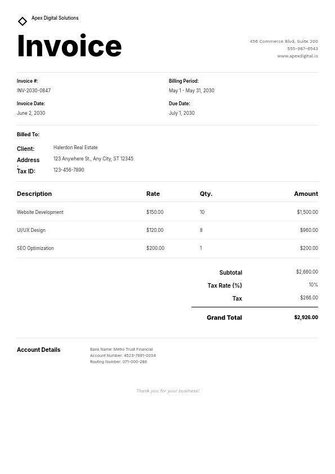Select the 'Website Development' row description
The image size is (335, 474).
tap(40, 212)
